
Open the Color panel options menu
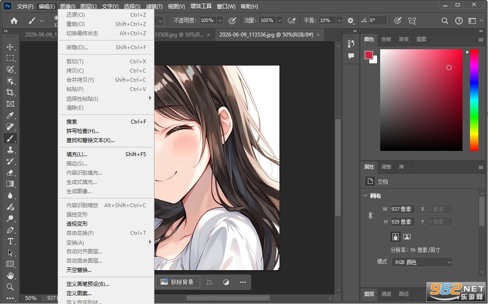(x=481, y=40)
